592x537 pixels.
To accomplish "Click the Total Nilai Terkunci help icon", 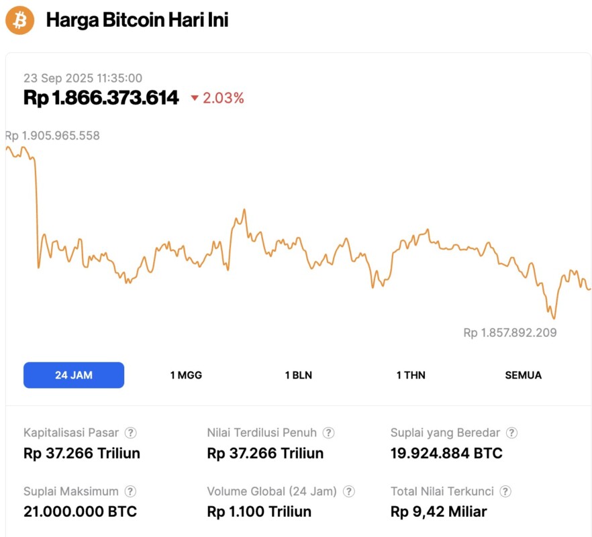I will (505, 491).
